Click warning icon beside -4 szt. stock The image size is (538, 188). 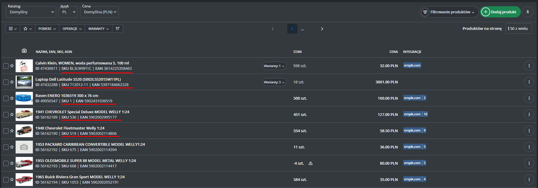pos(310,163)
